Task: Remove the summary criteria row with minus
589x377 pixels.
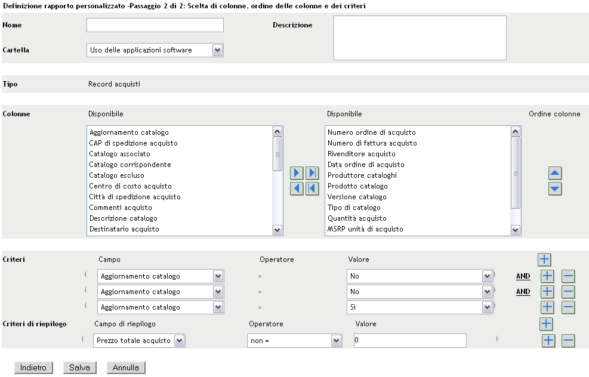Action: 568,341
